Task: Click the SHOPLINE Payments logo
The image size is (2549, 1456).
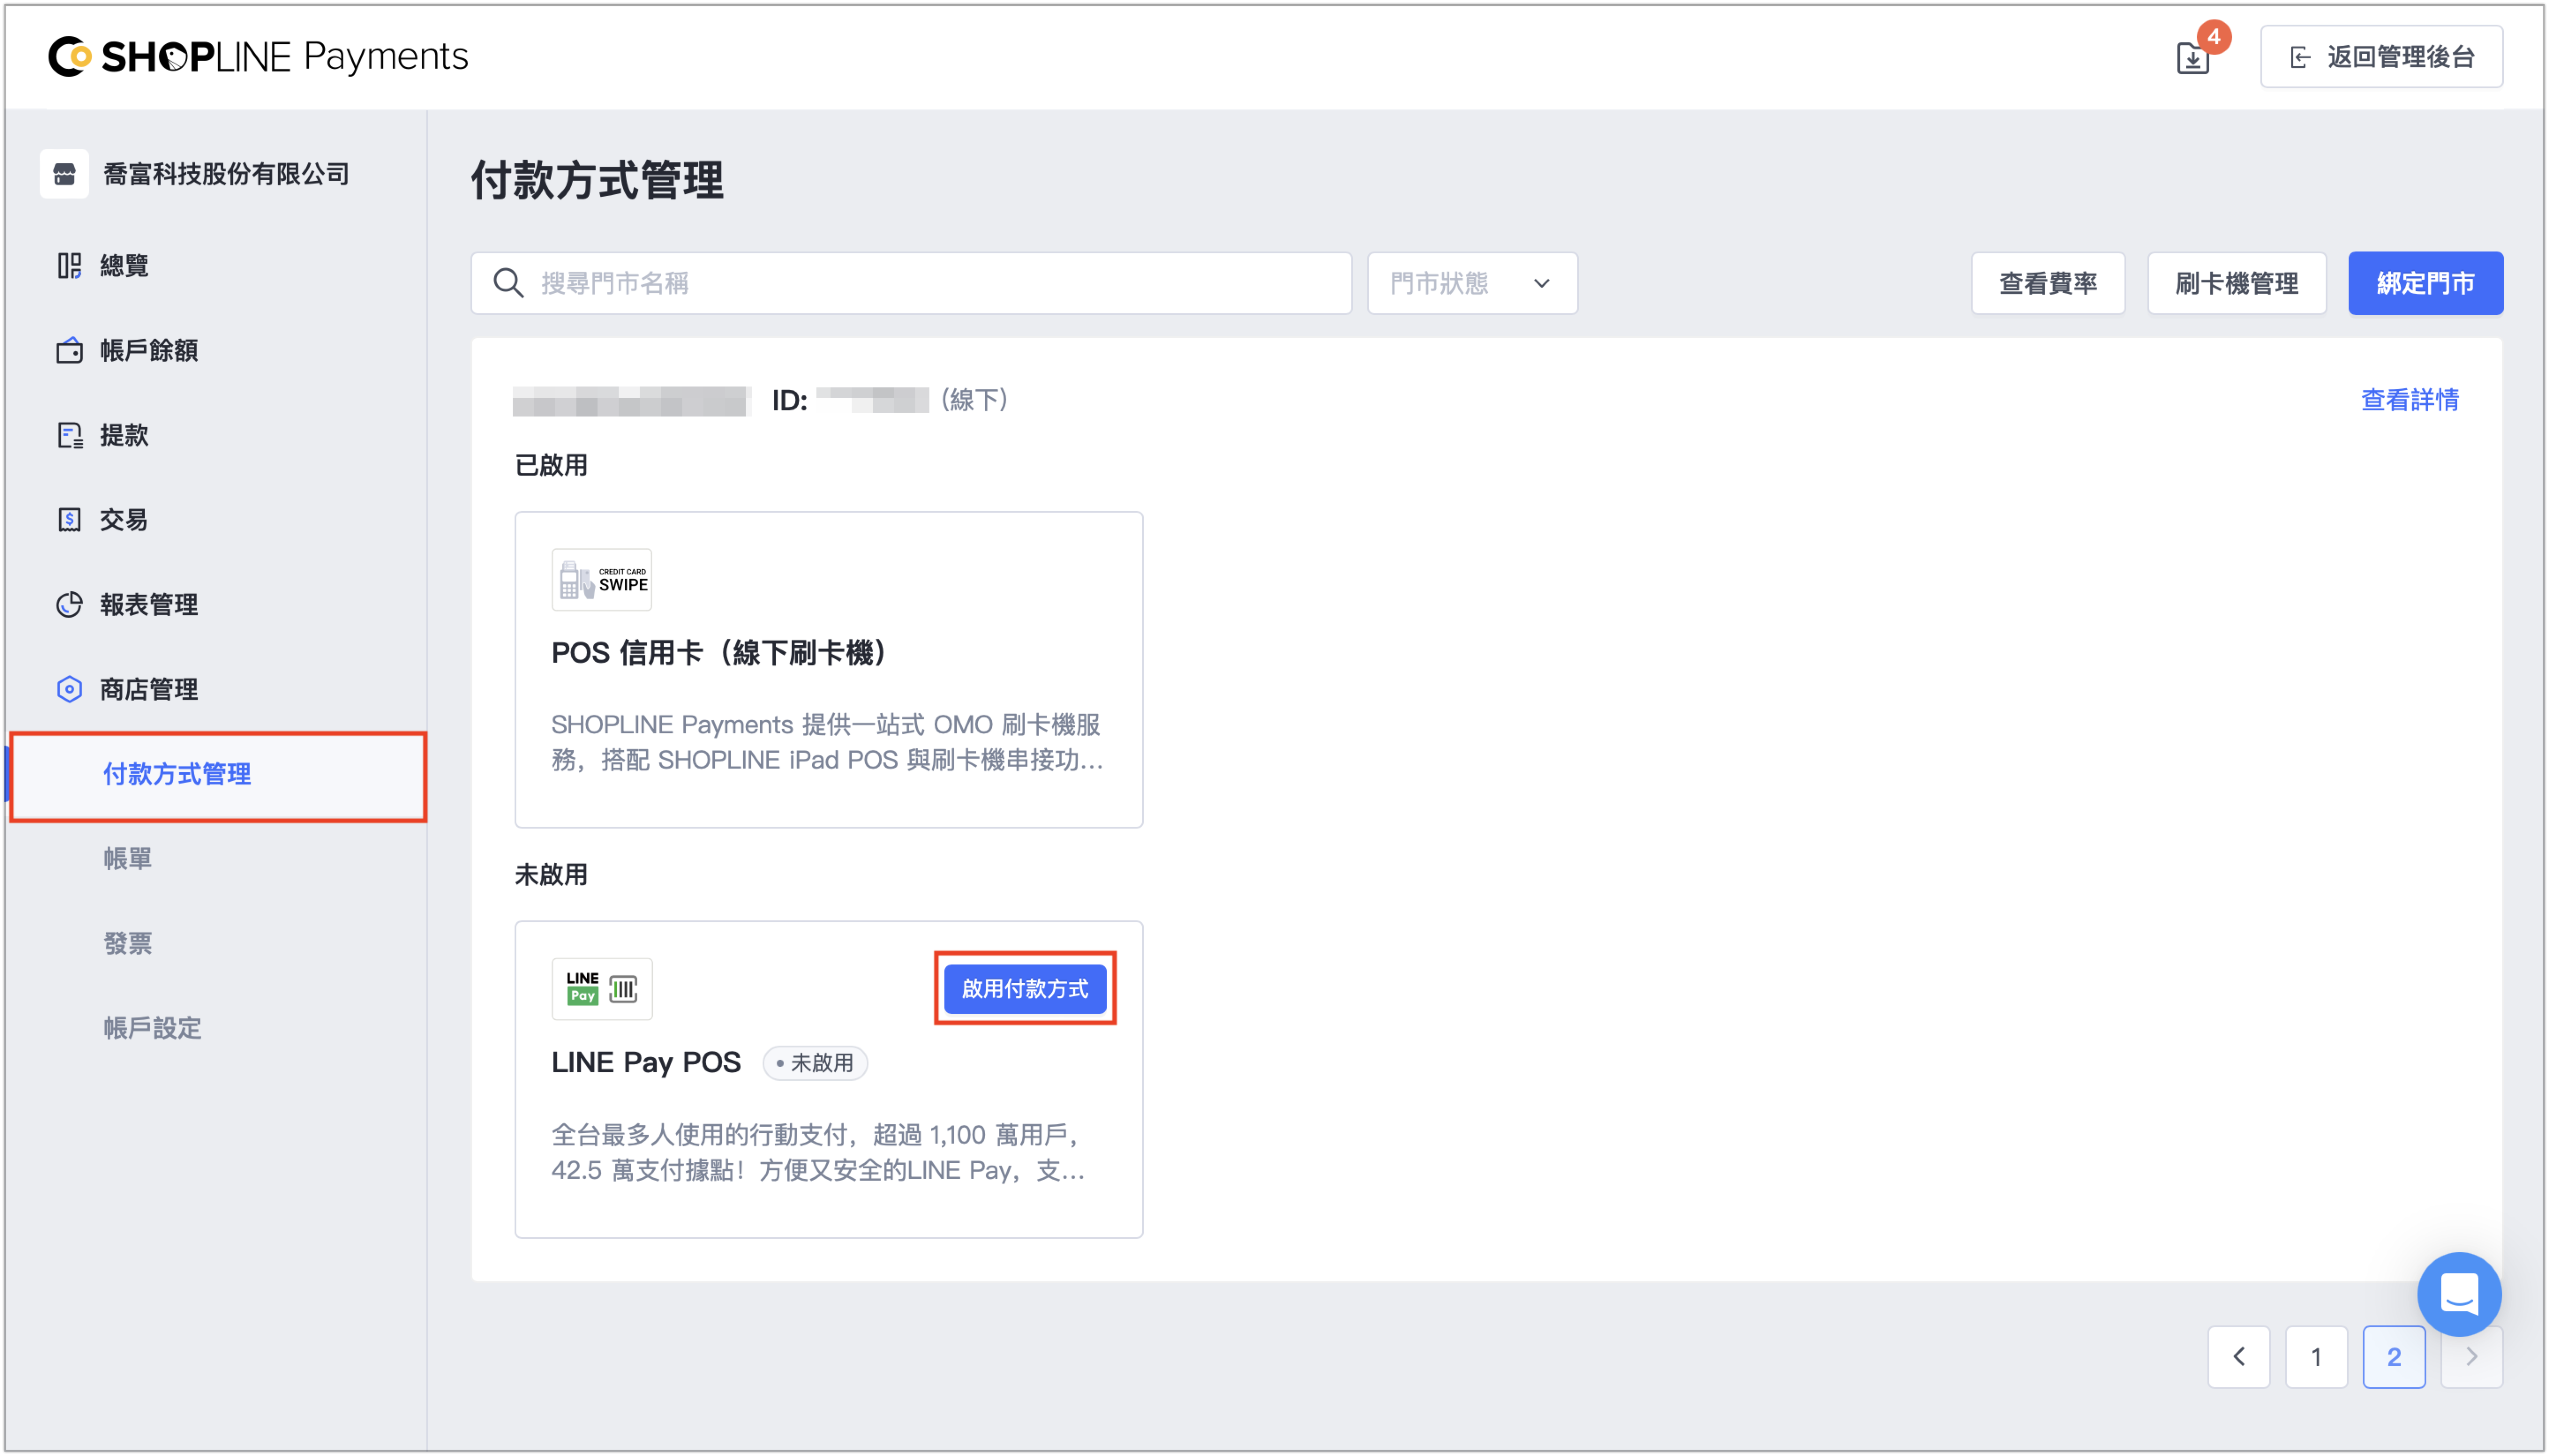Action: 258,56
